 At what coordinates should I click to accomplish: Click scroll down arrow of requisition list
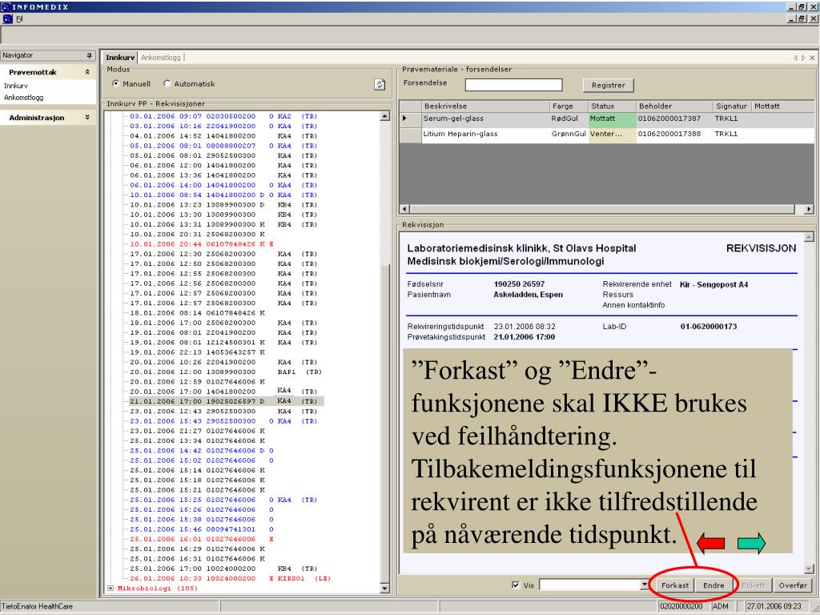385,589
